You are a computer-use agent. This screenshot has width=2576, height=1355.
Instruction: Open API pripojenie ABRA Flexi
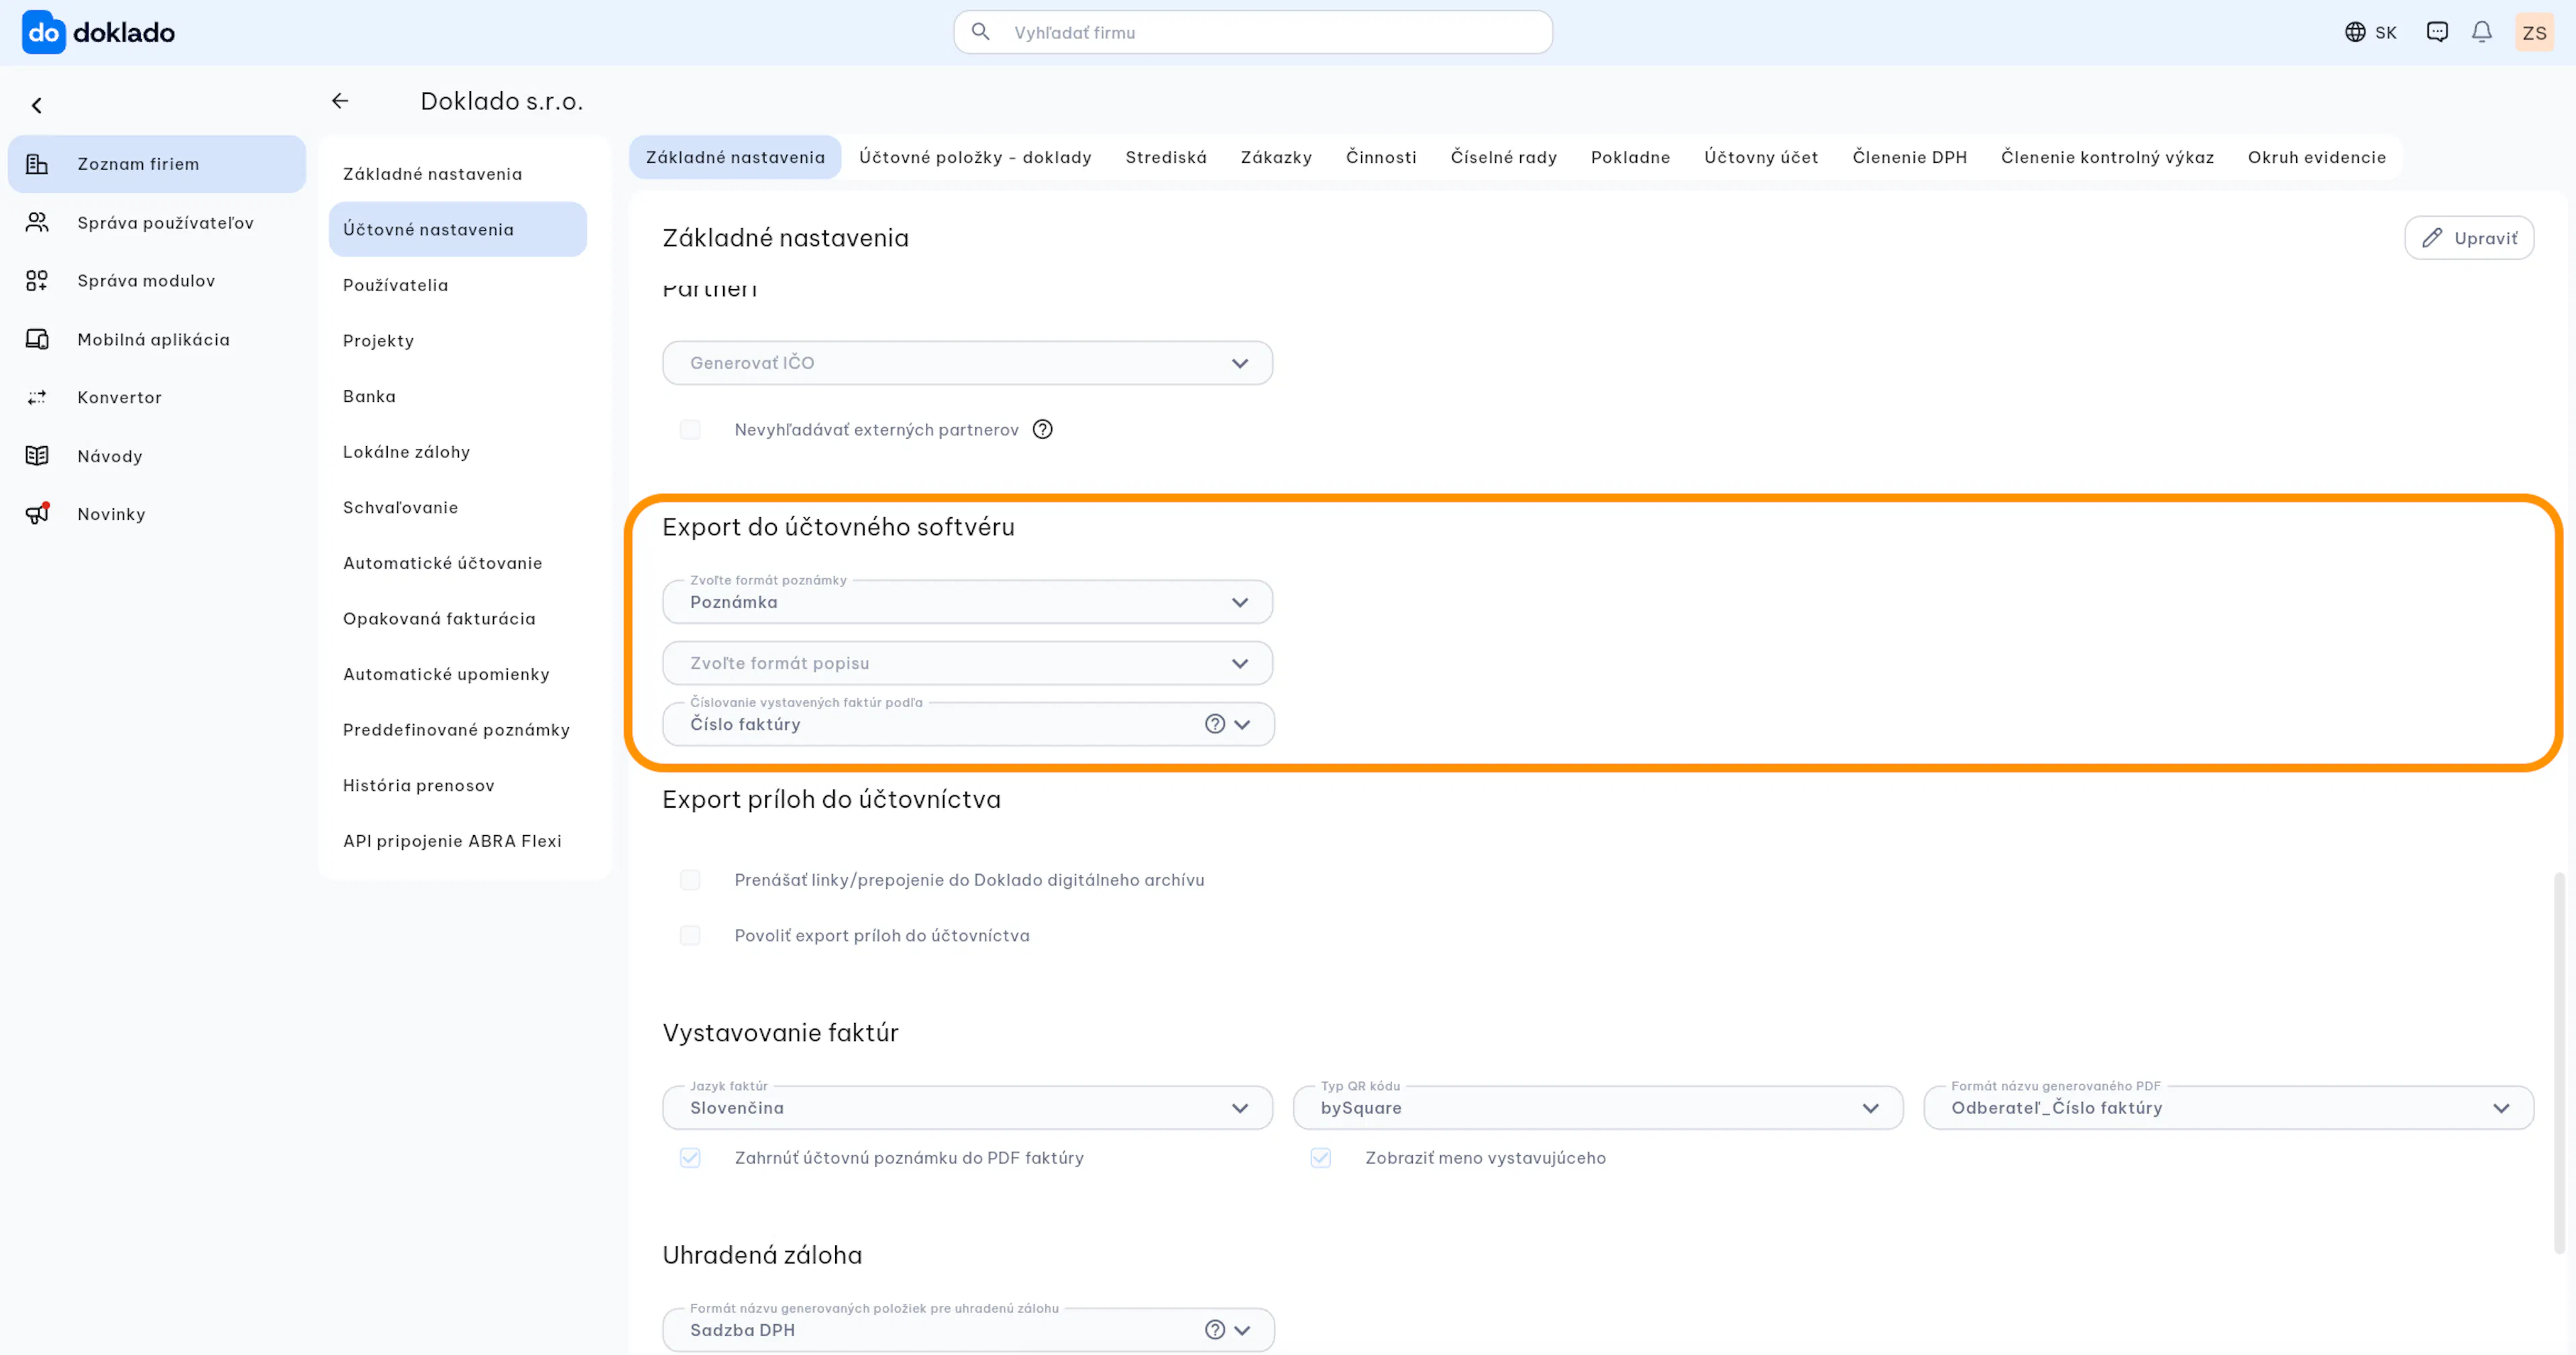click(x=457, y=841)
